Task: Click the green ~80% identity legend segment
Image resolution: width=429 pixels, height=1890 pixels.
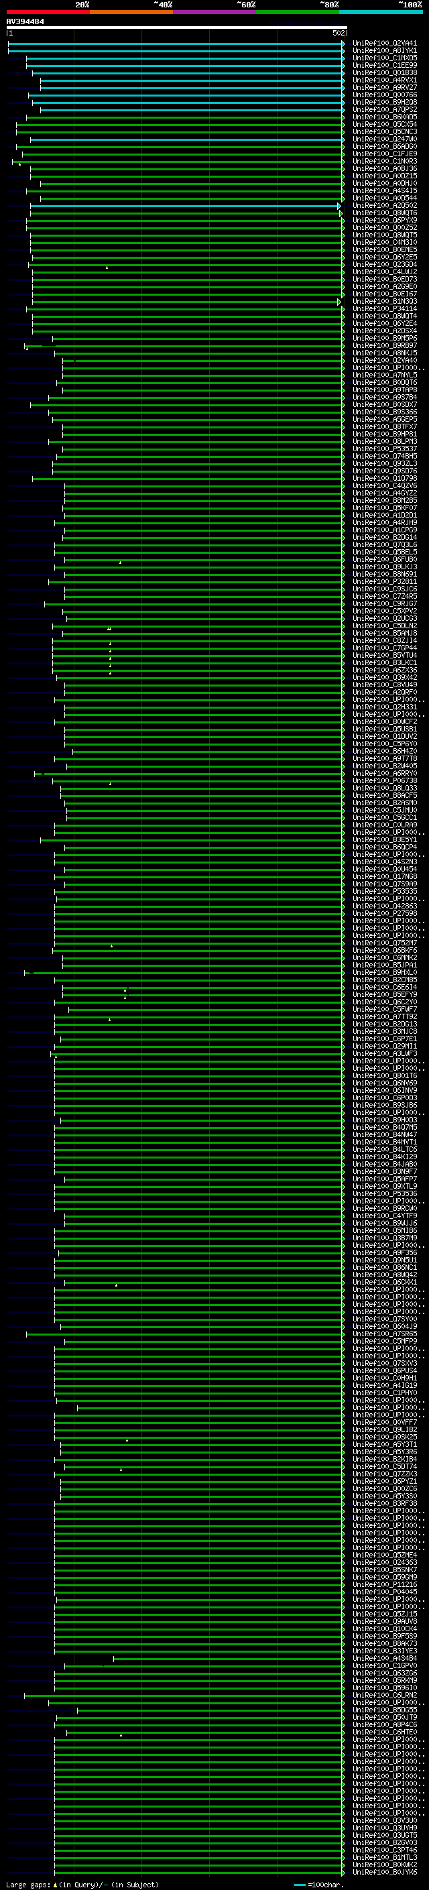Action: [x=298, y=12]
